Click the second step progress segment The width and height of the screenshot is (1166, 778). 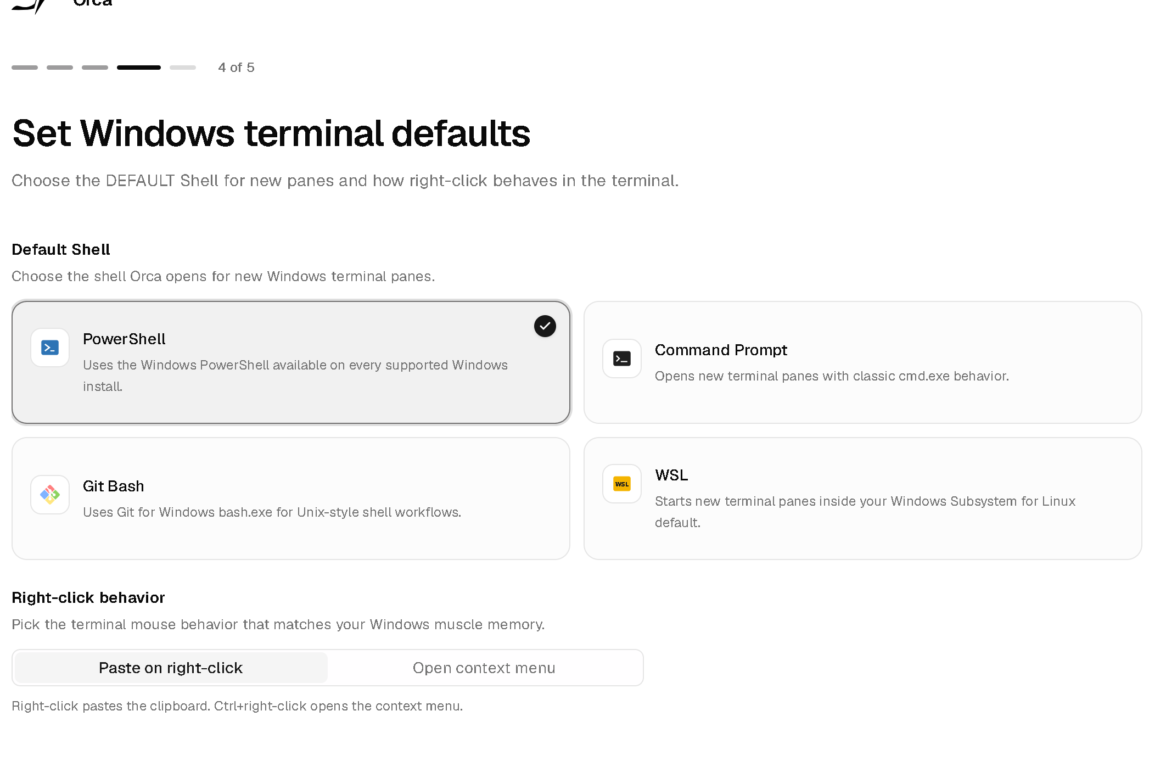[60, 68]
